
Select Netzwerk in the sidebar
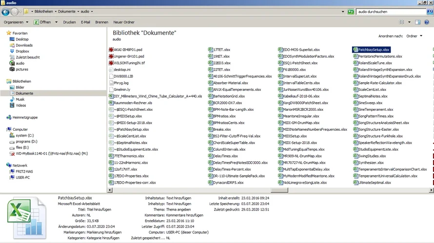point(20,166)
